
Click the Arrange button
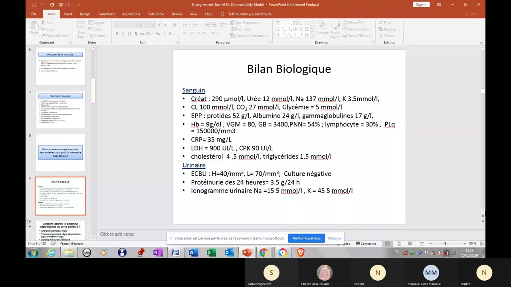pyautogui.click(x=322, y=29)
